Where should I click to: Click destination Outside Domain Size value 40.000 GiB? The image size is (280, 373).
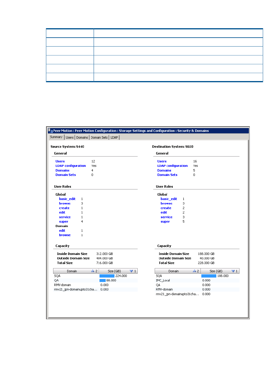point(207,258)
